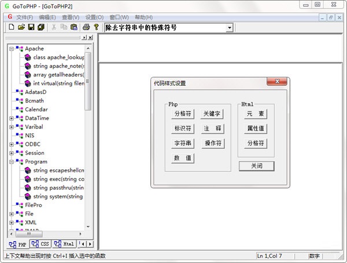
Task: Click the Help question mark icon
Action: (x=96, y=27)
